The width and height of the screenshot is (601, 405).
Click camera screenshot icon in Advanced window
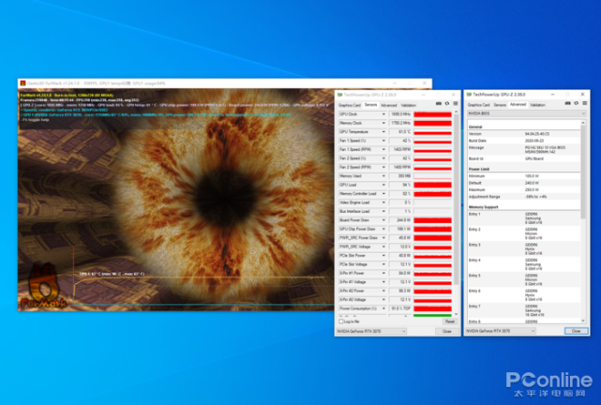click(567, 103)
